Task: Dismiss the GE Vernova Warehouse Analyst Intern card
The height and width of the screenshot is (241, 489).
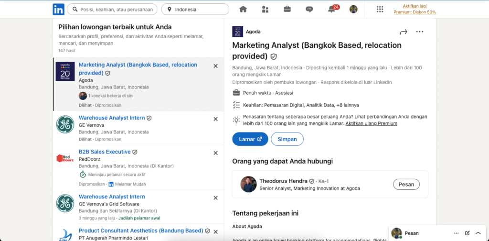Action: click(x=215, y=119)
